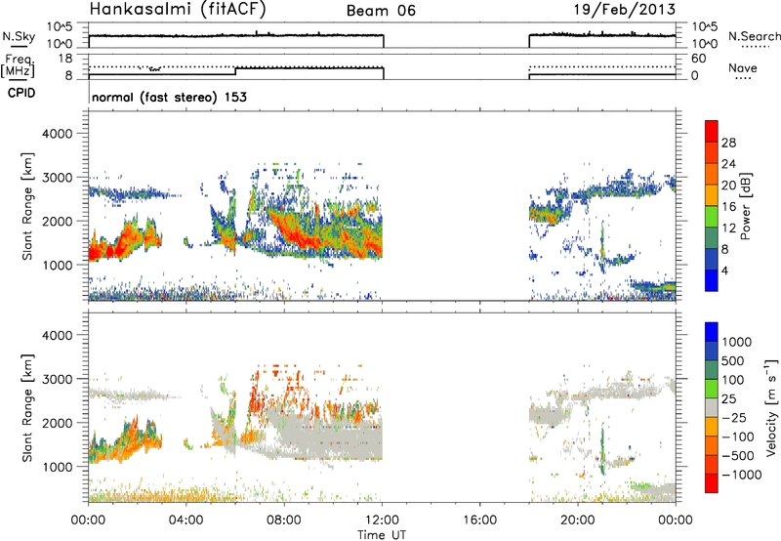Screen dimensions: 781x541
Task: Click the frequency step-up line at 06:00
Action: pos(235,71)
